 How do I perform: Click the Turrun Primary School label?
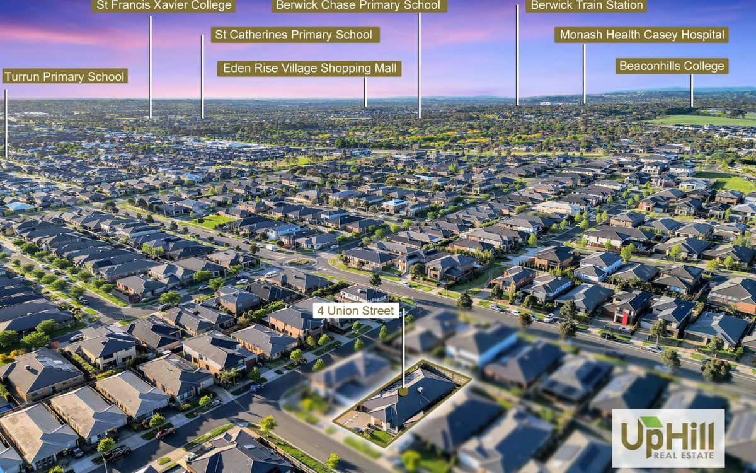[64, 76]
